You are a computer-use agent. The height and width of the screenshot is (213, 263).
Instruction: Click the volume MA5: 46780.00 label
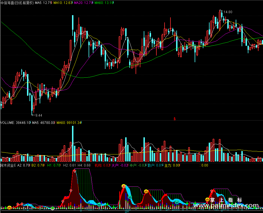point(43,123)
